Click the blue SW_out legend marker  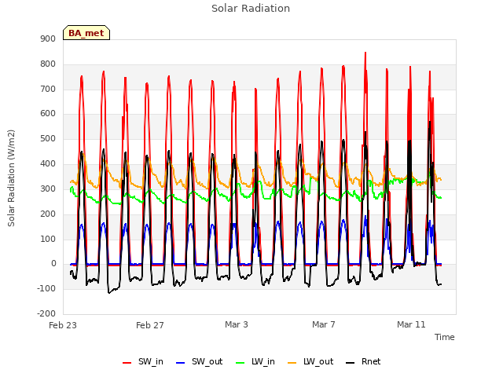coord(181,363)
